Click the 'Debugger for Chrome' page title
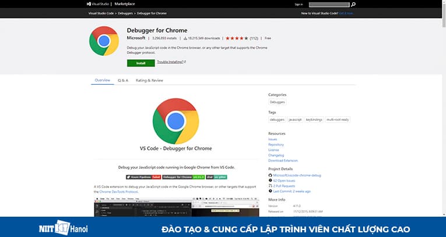Screen dimensions: 446x237 pyautogui.click(x=157, y=30)
